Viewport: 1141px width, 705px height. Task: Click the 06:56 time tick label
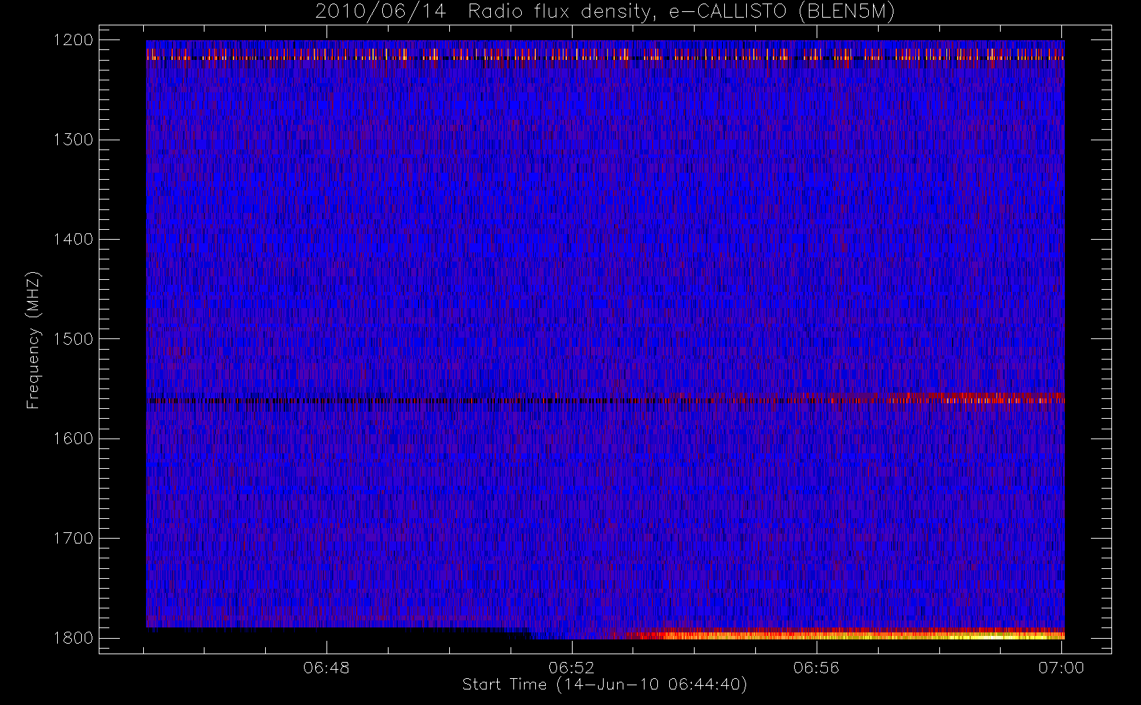point(817,668)
